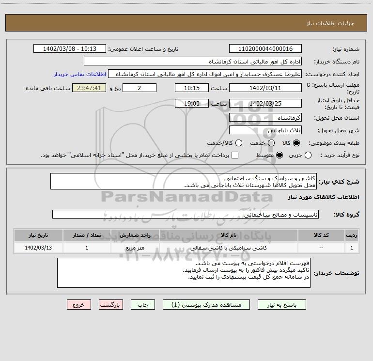Click the خروج exit button
This screenshot has width=373, height=361.
[x=79, y=305]
